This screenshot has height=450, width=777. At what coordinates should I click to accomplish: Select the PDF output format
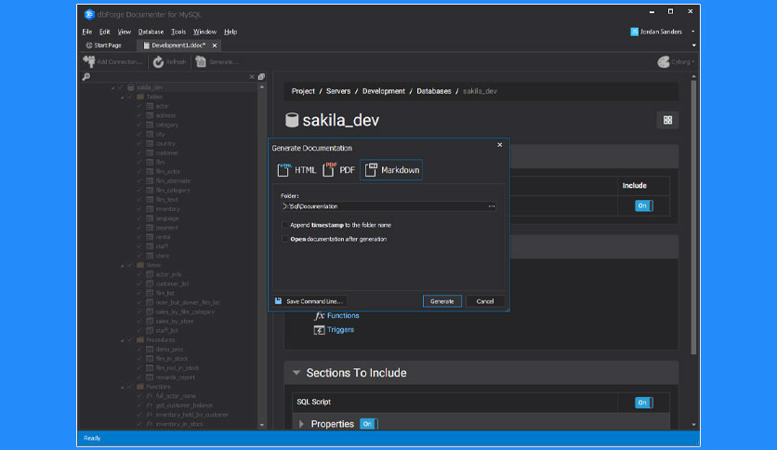pyautogui.click(x=339, y=170)
